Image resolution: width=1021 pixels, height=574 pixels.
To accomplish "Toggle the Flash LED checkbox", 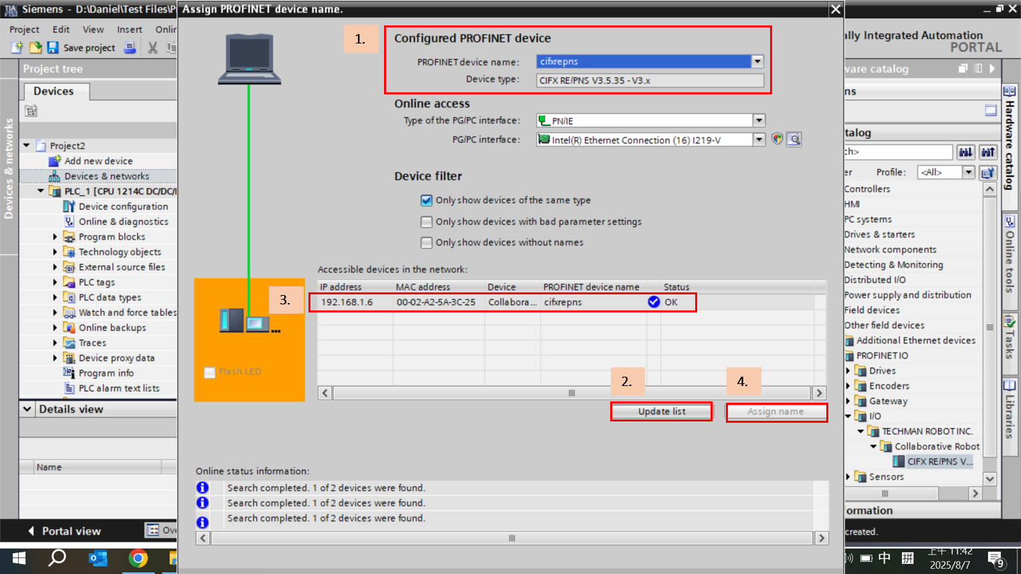I will [x=209, y=372].
